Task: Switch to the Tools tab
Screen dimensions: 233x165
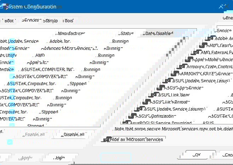Action: tap(68, 20)
